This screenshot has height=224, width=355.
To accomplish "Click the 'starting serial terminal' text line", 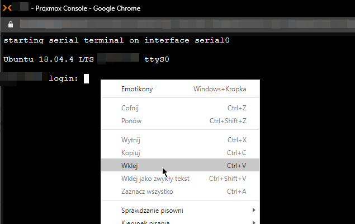I will tap(116, 41).
